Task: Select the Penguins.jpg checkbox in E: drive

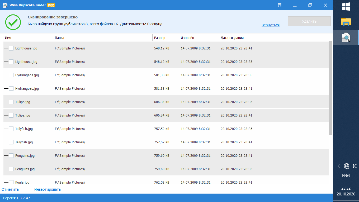Action: [x=11, y=169]
